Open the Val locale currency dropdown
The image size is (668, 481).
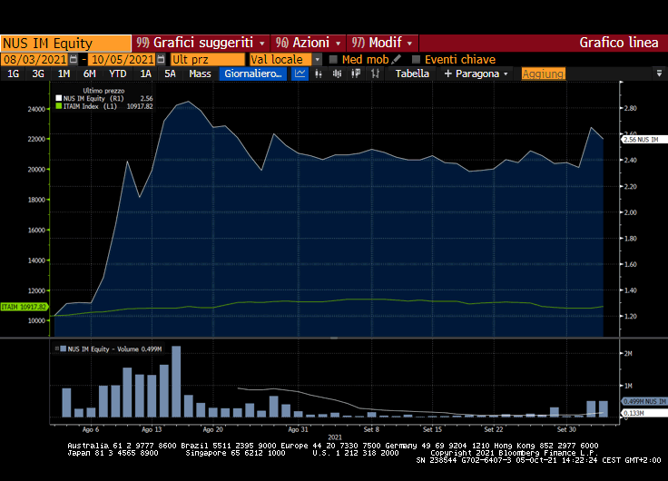click(317, 59)
